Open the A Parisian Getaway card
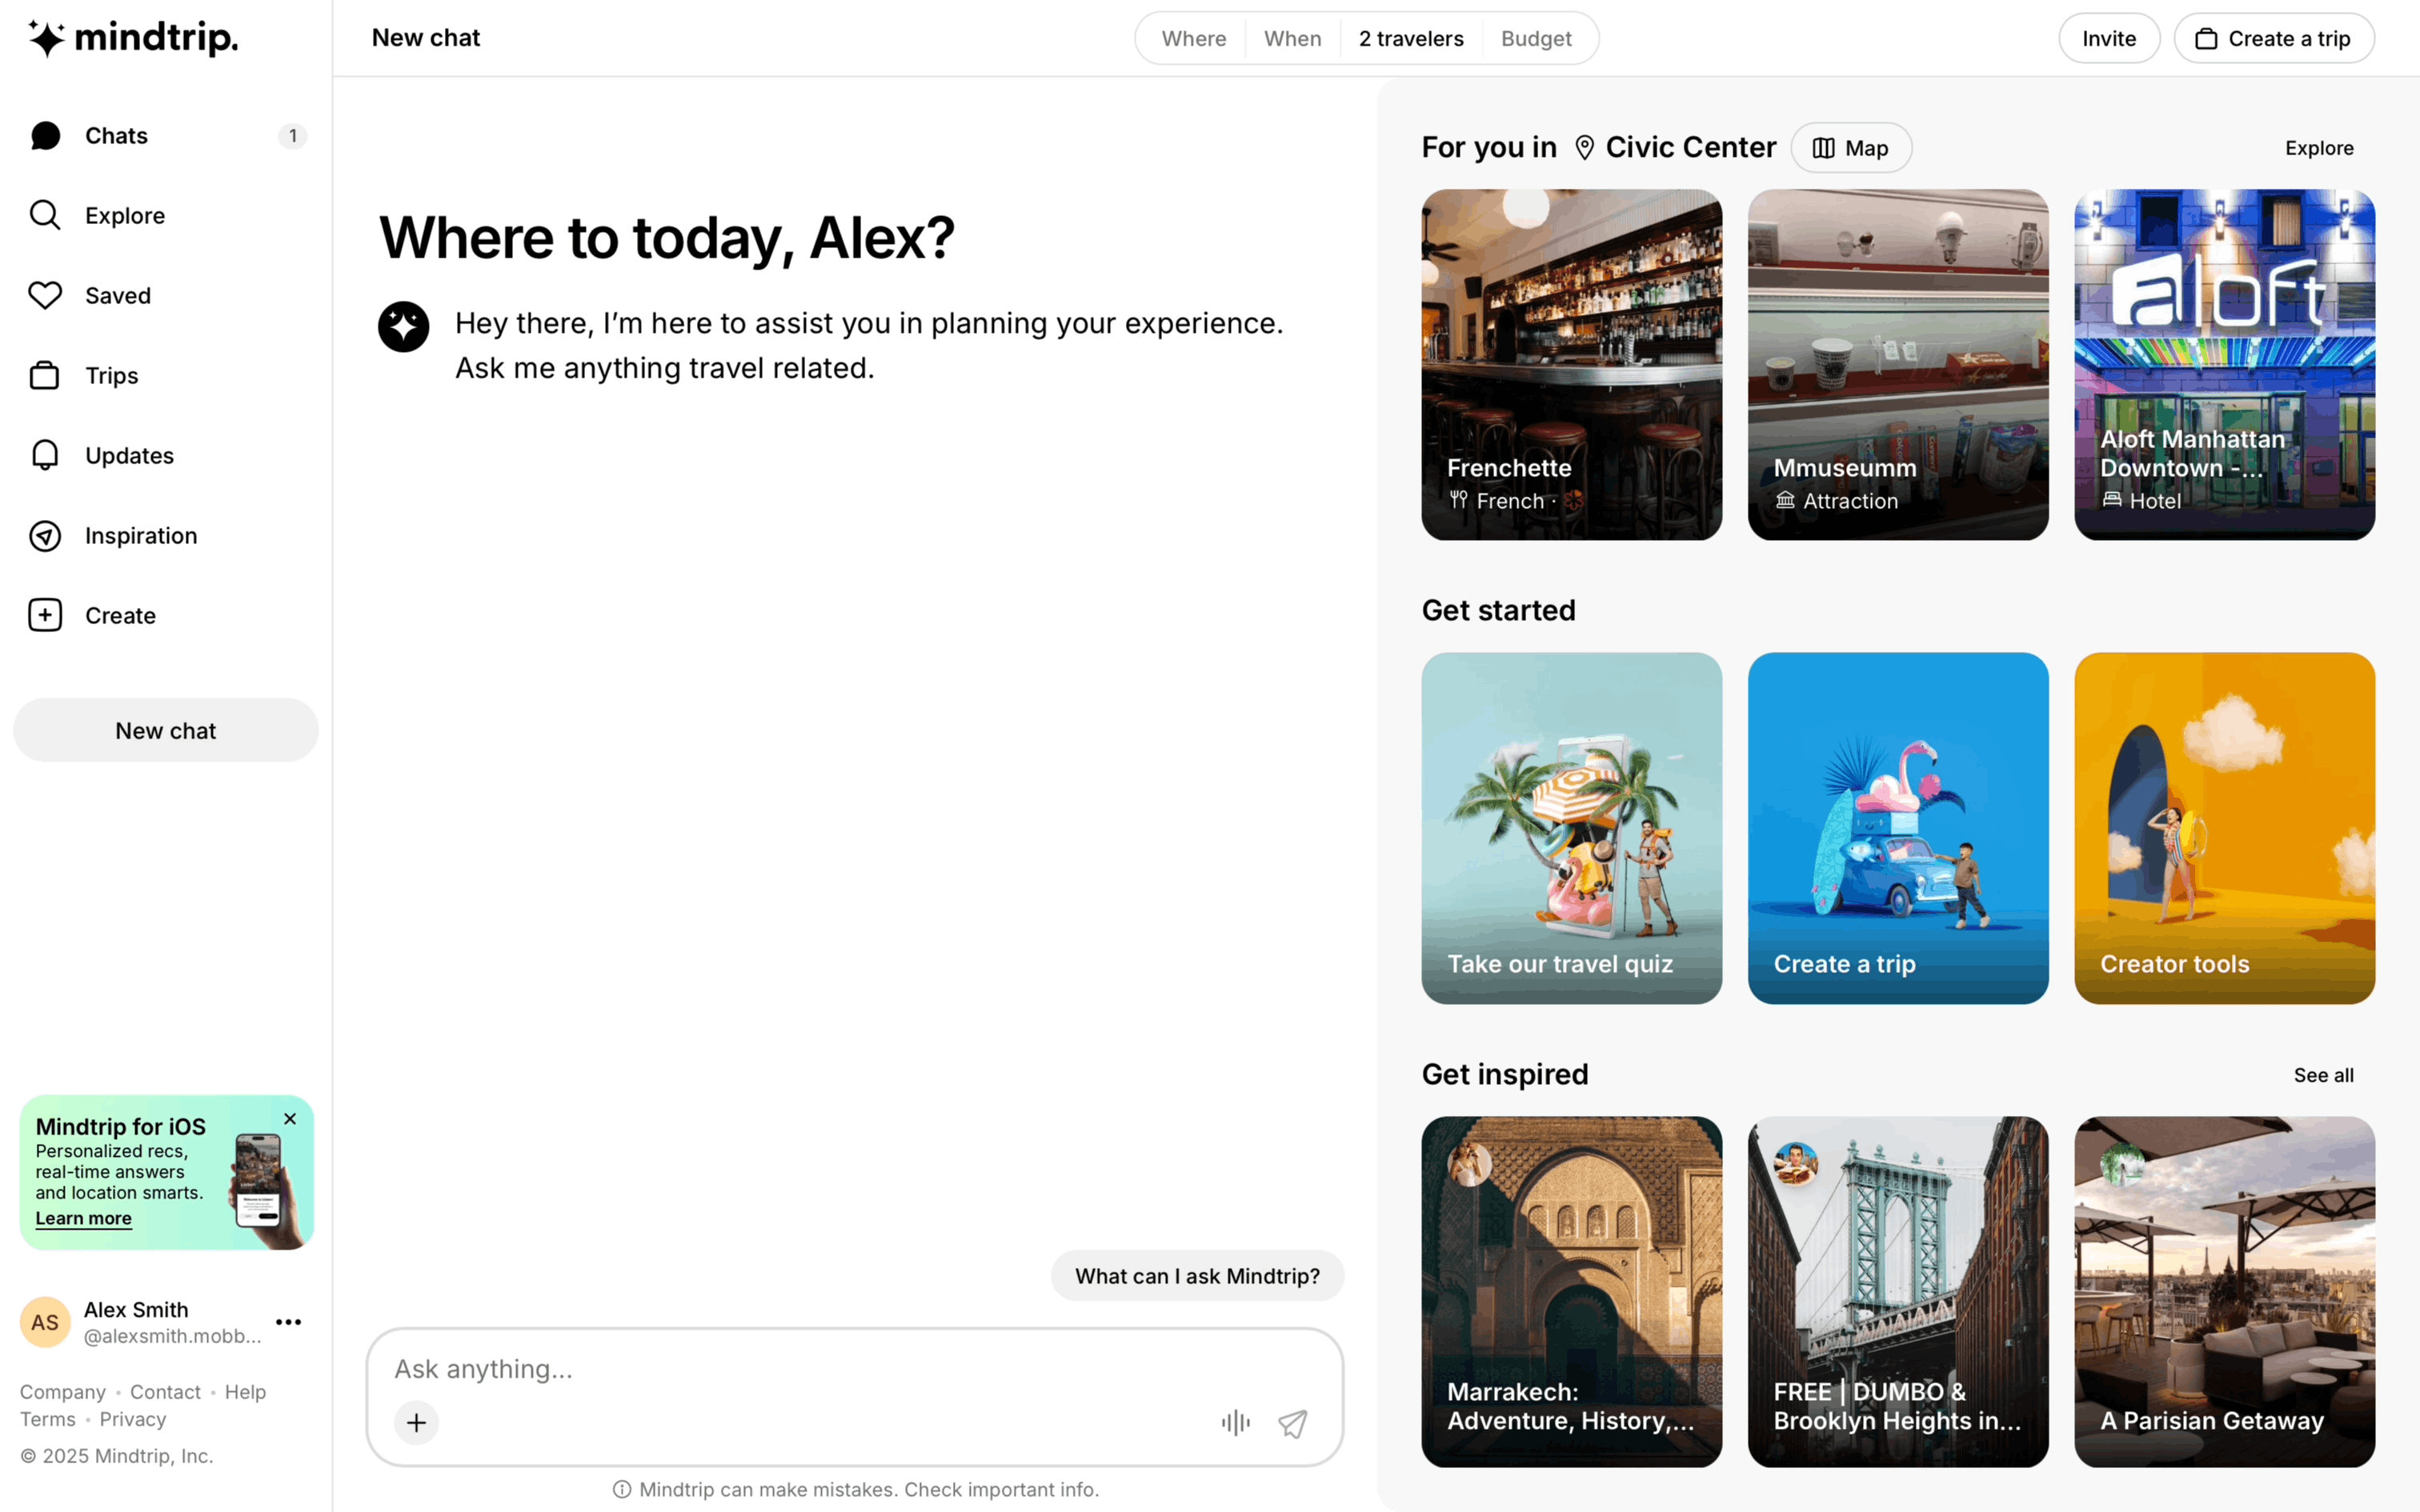Image resolution: width=2420 pixels, height=1512 pixels. point(2224,1292)
